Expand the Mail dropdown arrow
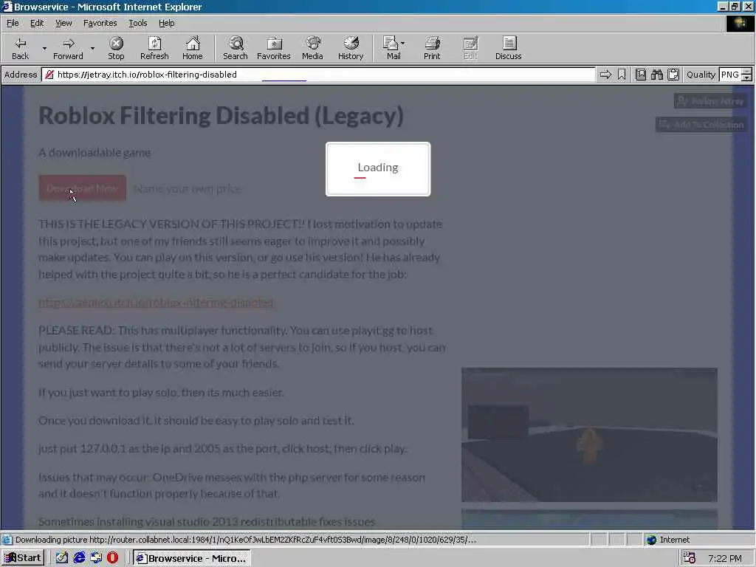The width and height of the screenshot is (756, 567). 403,44
